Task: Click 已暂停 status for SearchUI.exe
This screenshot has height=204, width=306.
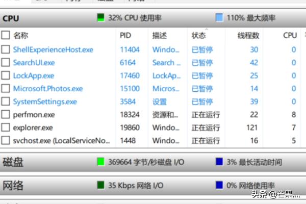Action: coord(202,63)
